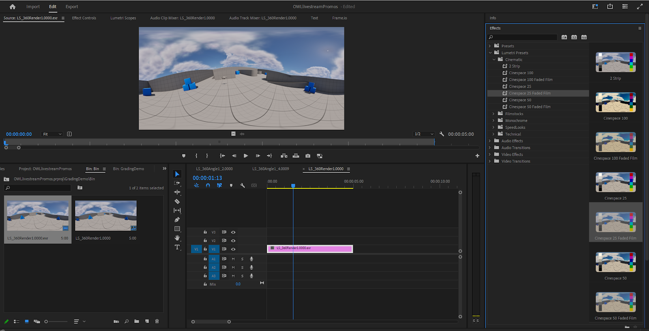Open Timeline display settings wrench

[x=243, y=185]
